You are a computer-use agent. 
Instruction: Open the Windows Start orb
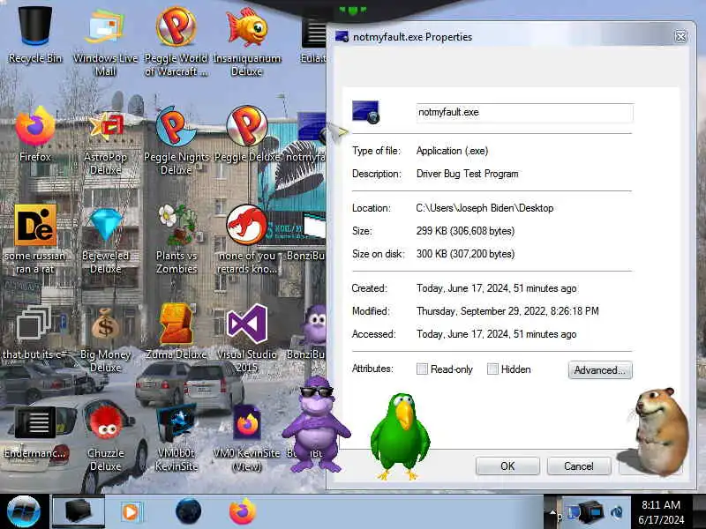[24, 512]
